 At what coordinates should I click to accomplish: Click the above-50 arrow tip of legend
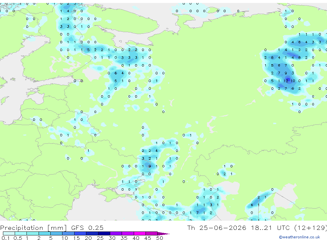pyautogui.click(x=164, y=234)
